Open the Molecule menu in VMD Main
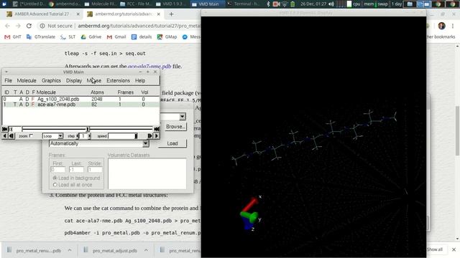Viewport: 460px width, 258px height. coord(27,80)
